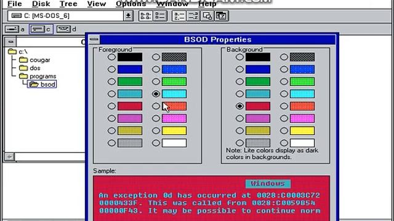Open the directory tree window control menu box
This screenshot has height=221, width=394.
click(10, 41)
